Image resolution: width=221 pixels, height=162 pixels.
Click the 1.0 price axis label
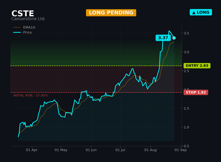187,127
